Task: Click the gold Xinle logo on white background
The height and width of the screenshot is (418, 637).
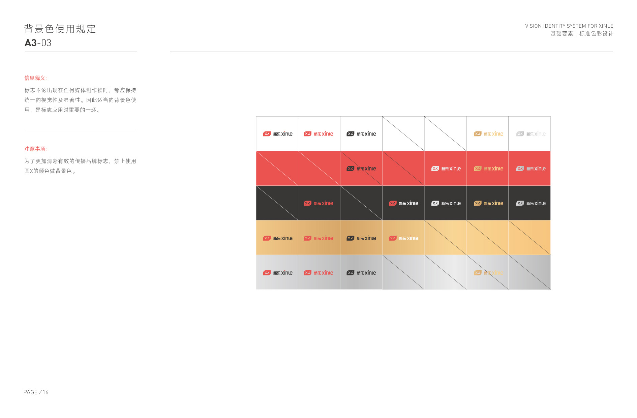Action: tap(489, 134)
